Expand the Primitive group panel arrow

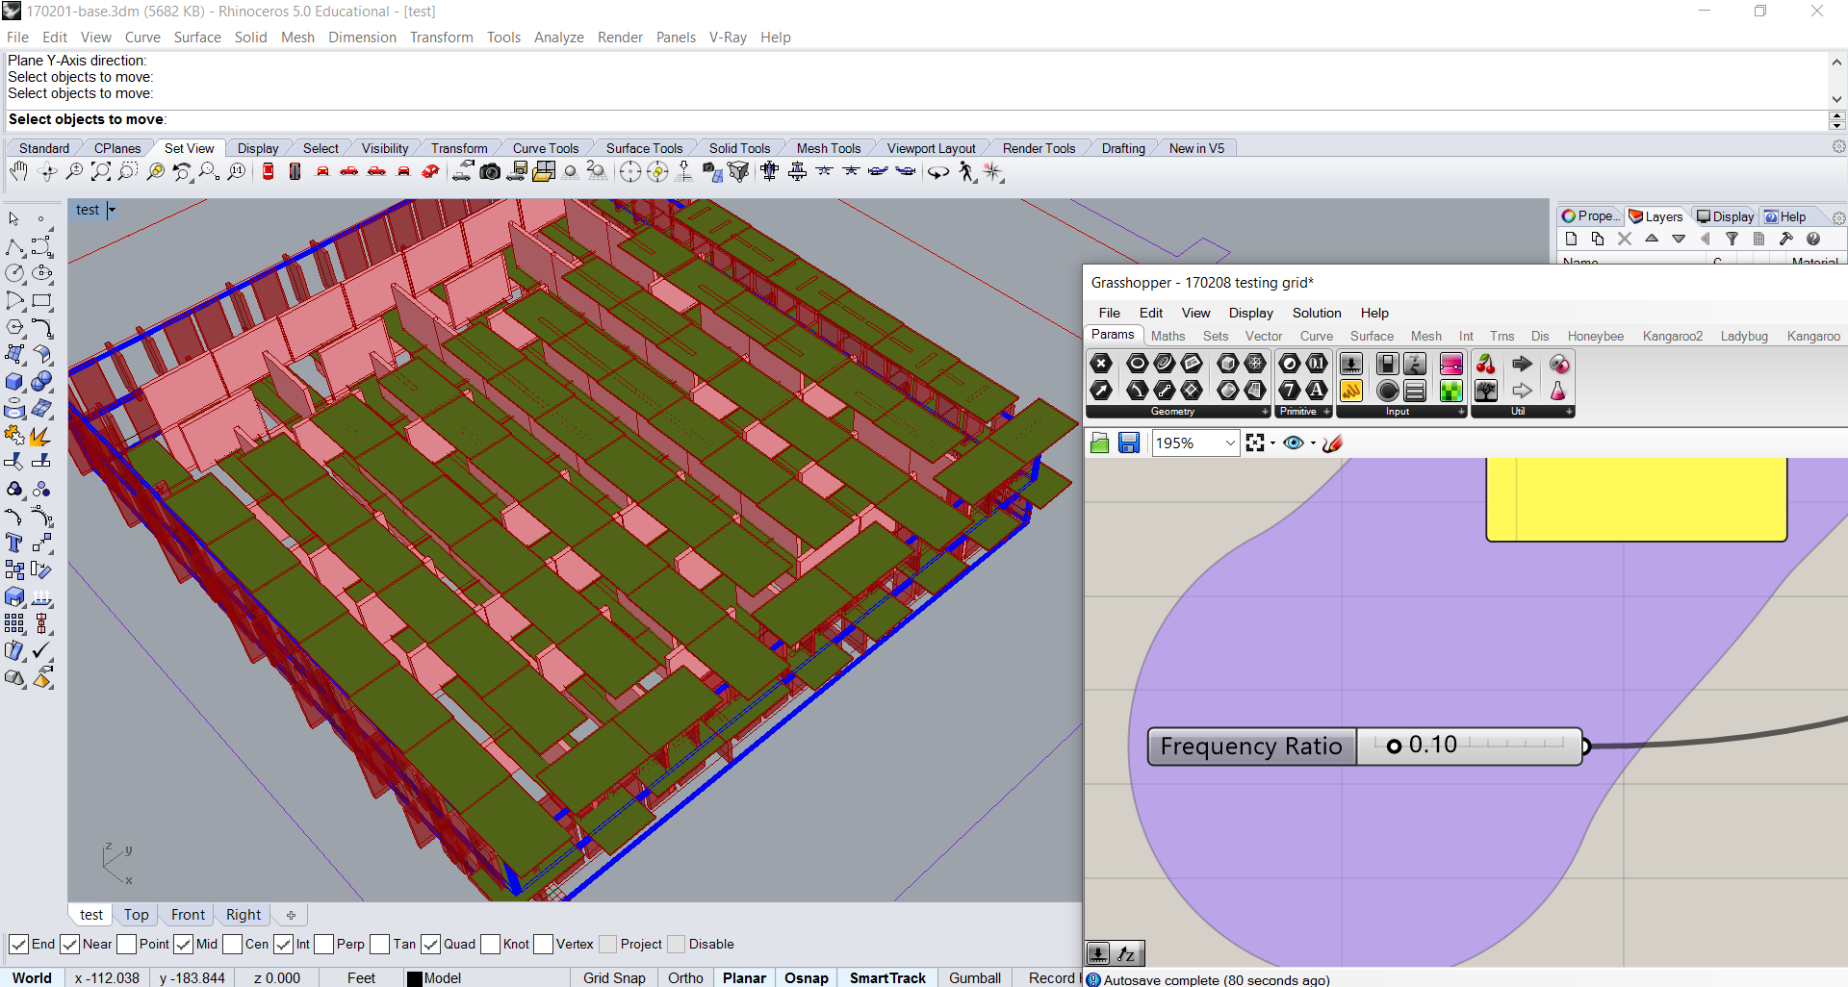[x=1326, y=412]
